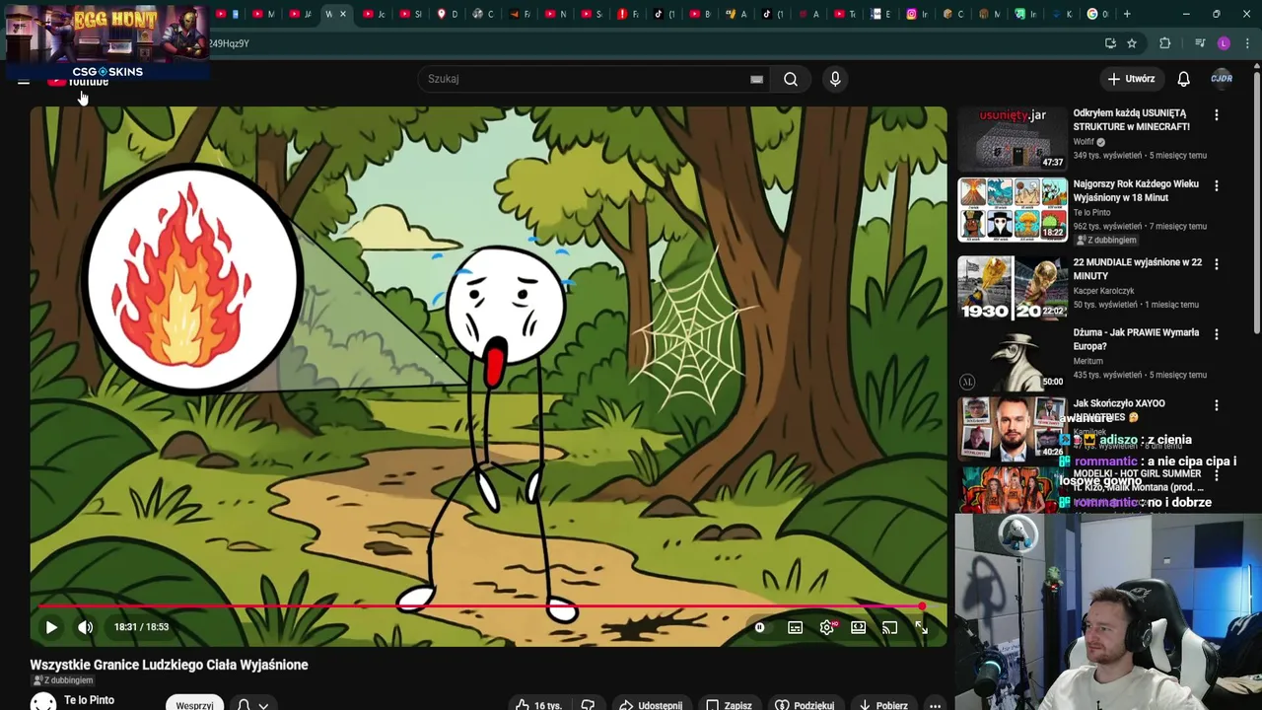This screenshot has height=710, width=1262.
Task: Click the Podziękuj thanks button
Action: 806,705
